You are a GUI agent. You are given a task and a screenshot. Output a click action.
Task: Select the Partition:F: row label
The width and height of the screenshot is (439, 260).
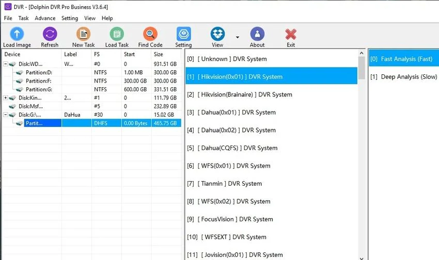39,81
